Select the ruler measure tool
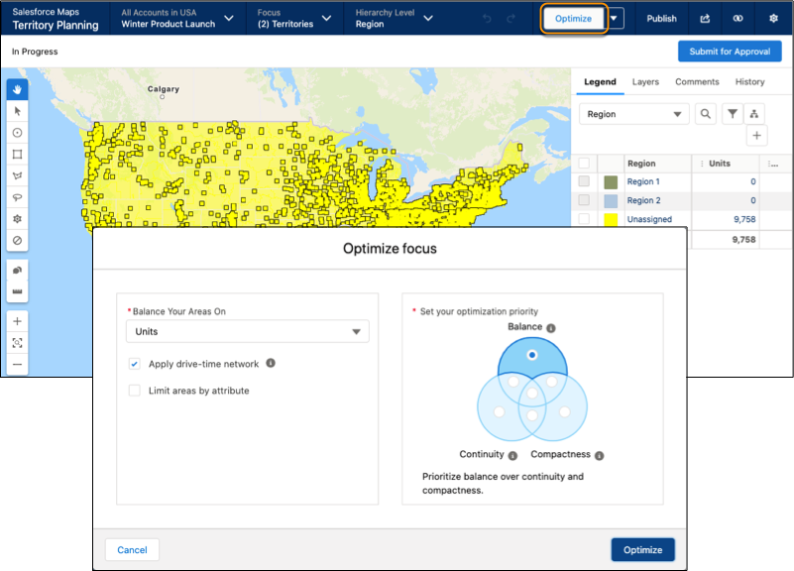 point(17,291)
